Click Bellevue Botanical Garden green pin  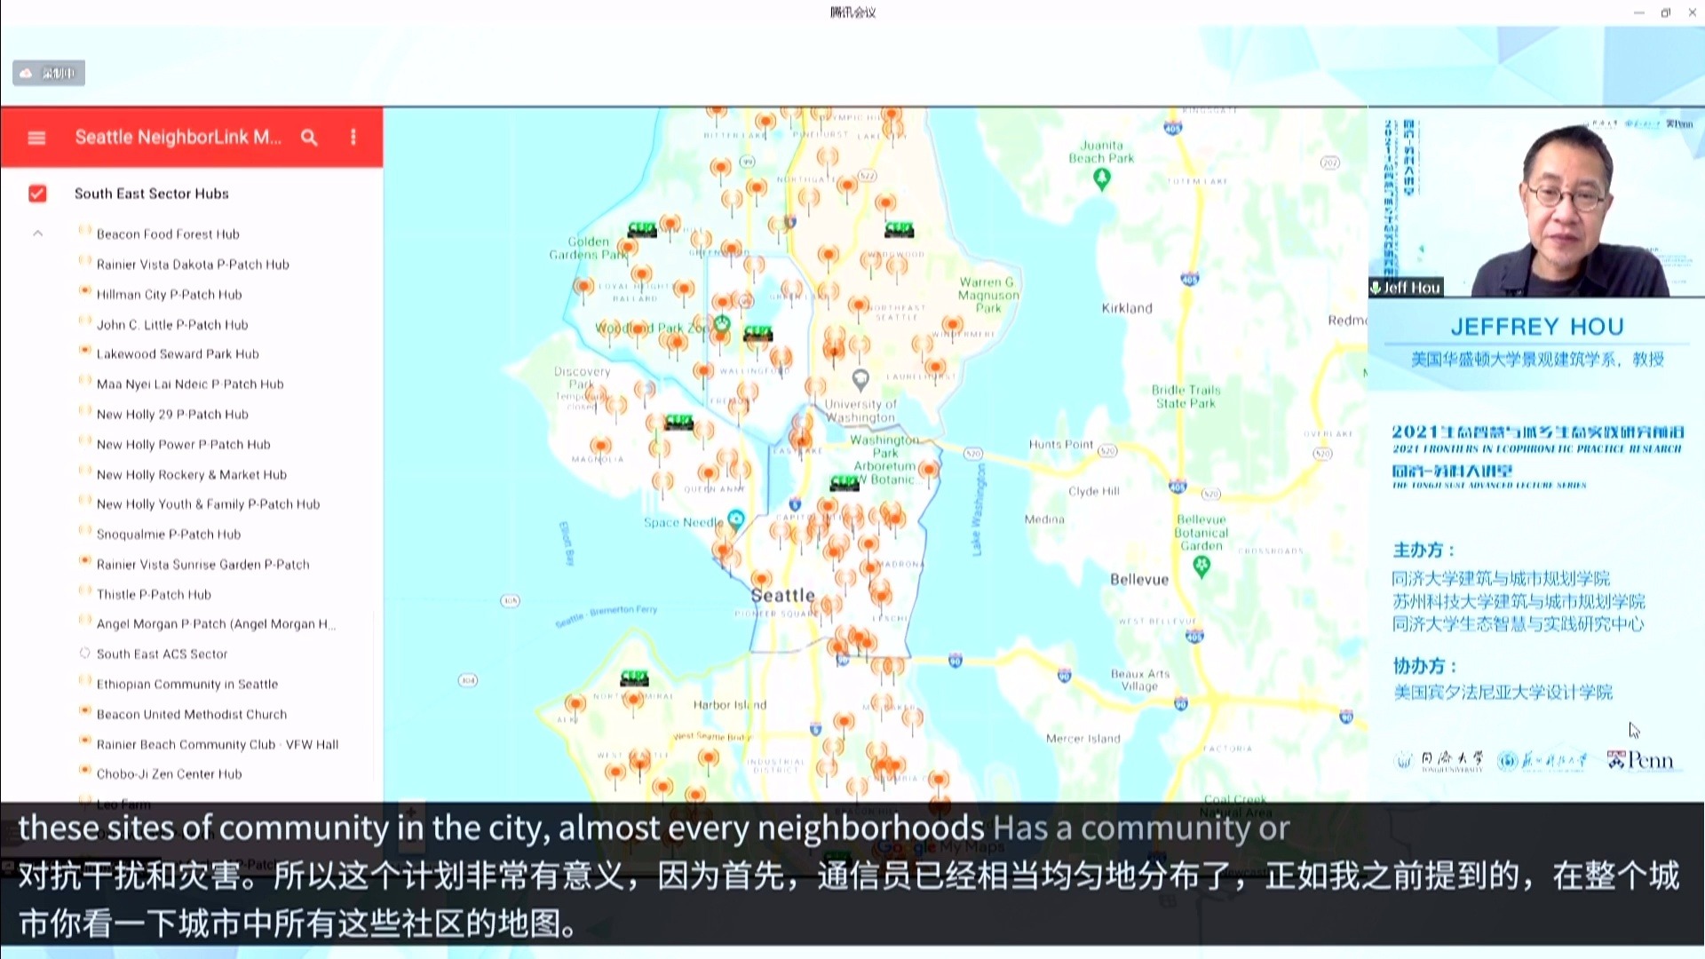click(x=1201, y=567)
